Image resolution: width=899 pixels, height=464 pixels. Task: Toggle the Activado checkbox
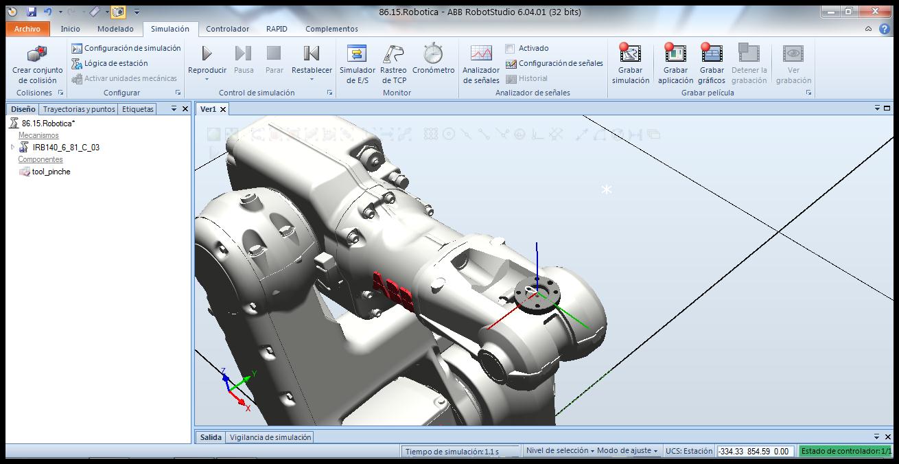510,48
